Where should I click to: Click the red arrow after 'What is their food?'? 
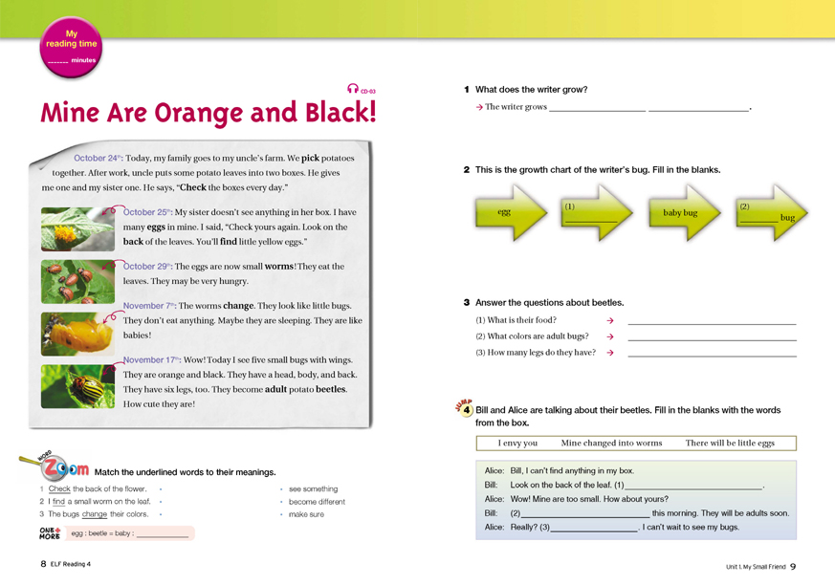point(610,321)
